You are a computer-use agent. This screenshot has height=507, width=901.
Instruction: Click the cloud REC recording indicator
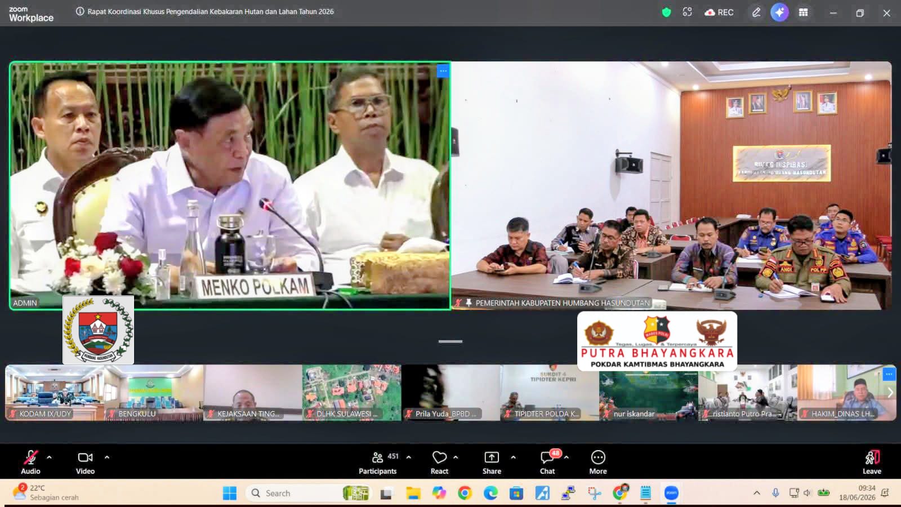[x=719, y=12]
